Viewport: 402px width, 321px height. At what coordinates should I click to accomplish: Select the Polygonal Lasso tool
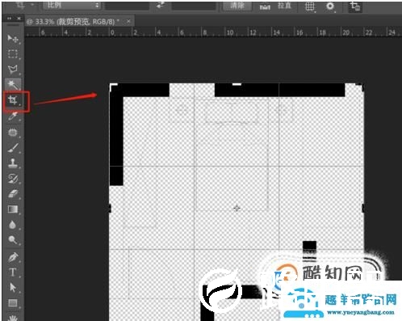(x=13, y=70)
